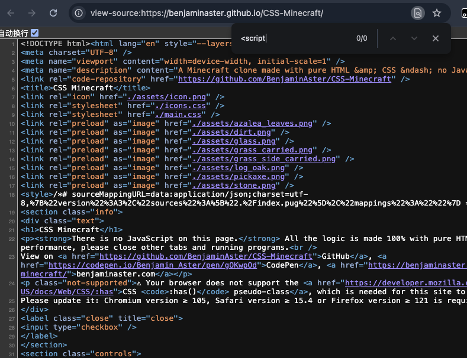
Task: Click the <label class="close" title="close"> line
Action: pyautogui.click(x=102, y=318)
